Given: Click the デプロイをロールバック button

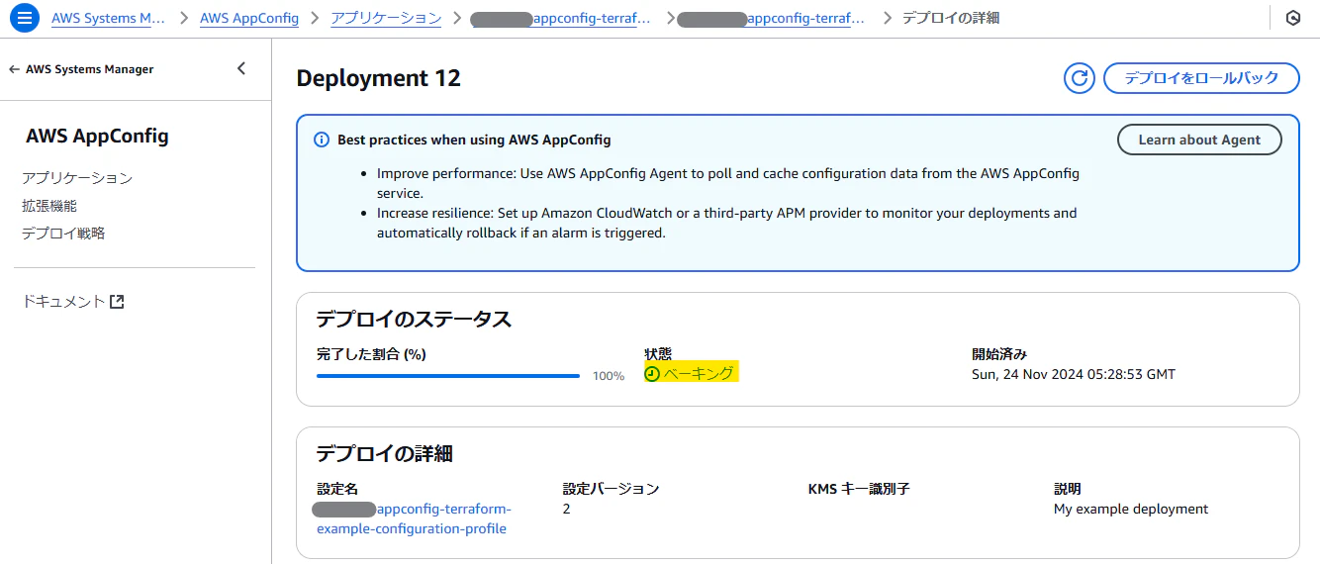Looking at the screenshot, I should tap(1201, 78).
